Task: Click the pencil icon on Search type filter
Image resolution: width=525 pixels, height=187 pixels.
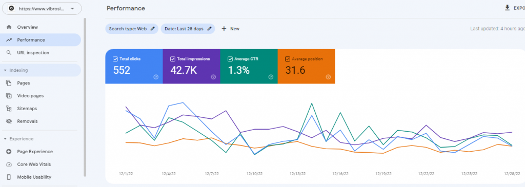Action: 153,29
